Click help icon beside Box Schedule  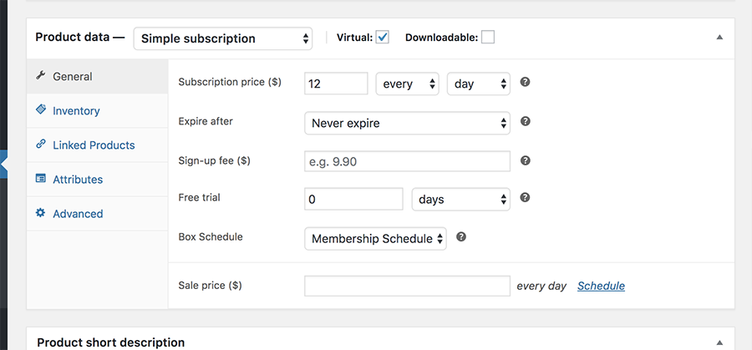[461, 236]
